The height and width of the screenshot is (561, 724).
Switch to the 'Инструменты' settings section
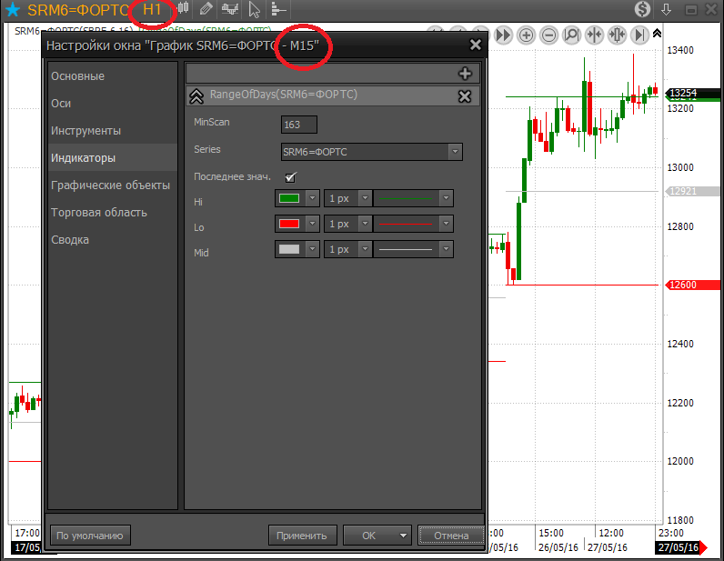click(x=85, y=131)
